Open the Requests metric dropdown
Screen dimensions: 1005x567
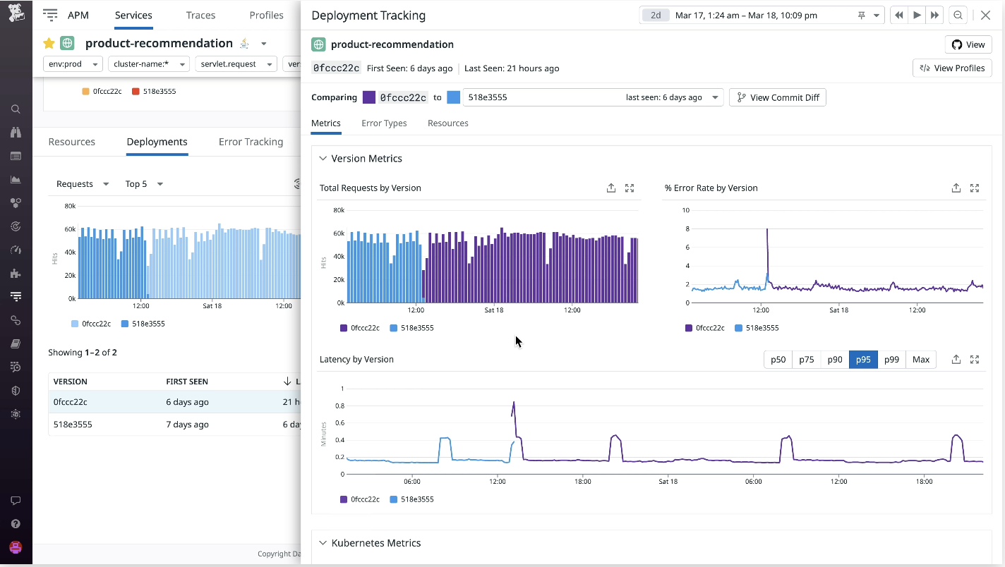click(x=82, y=184)
